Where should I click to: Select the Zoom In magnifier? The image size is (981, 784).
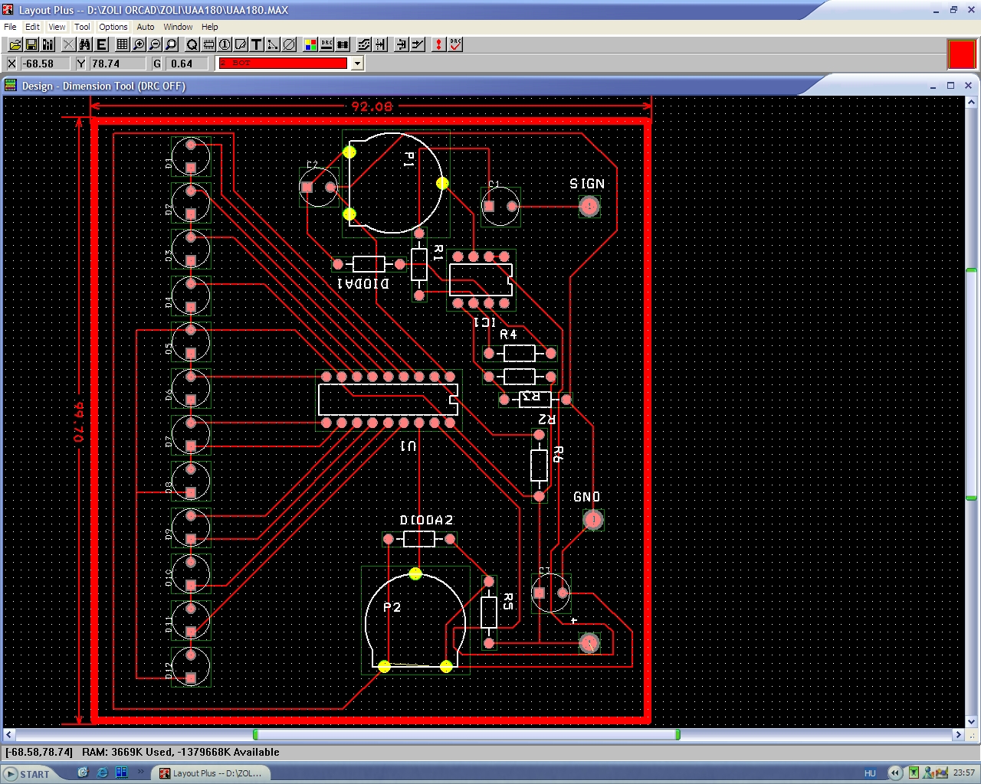139,44
